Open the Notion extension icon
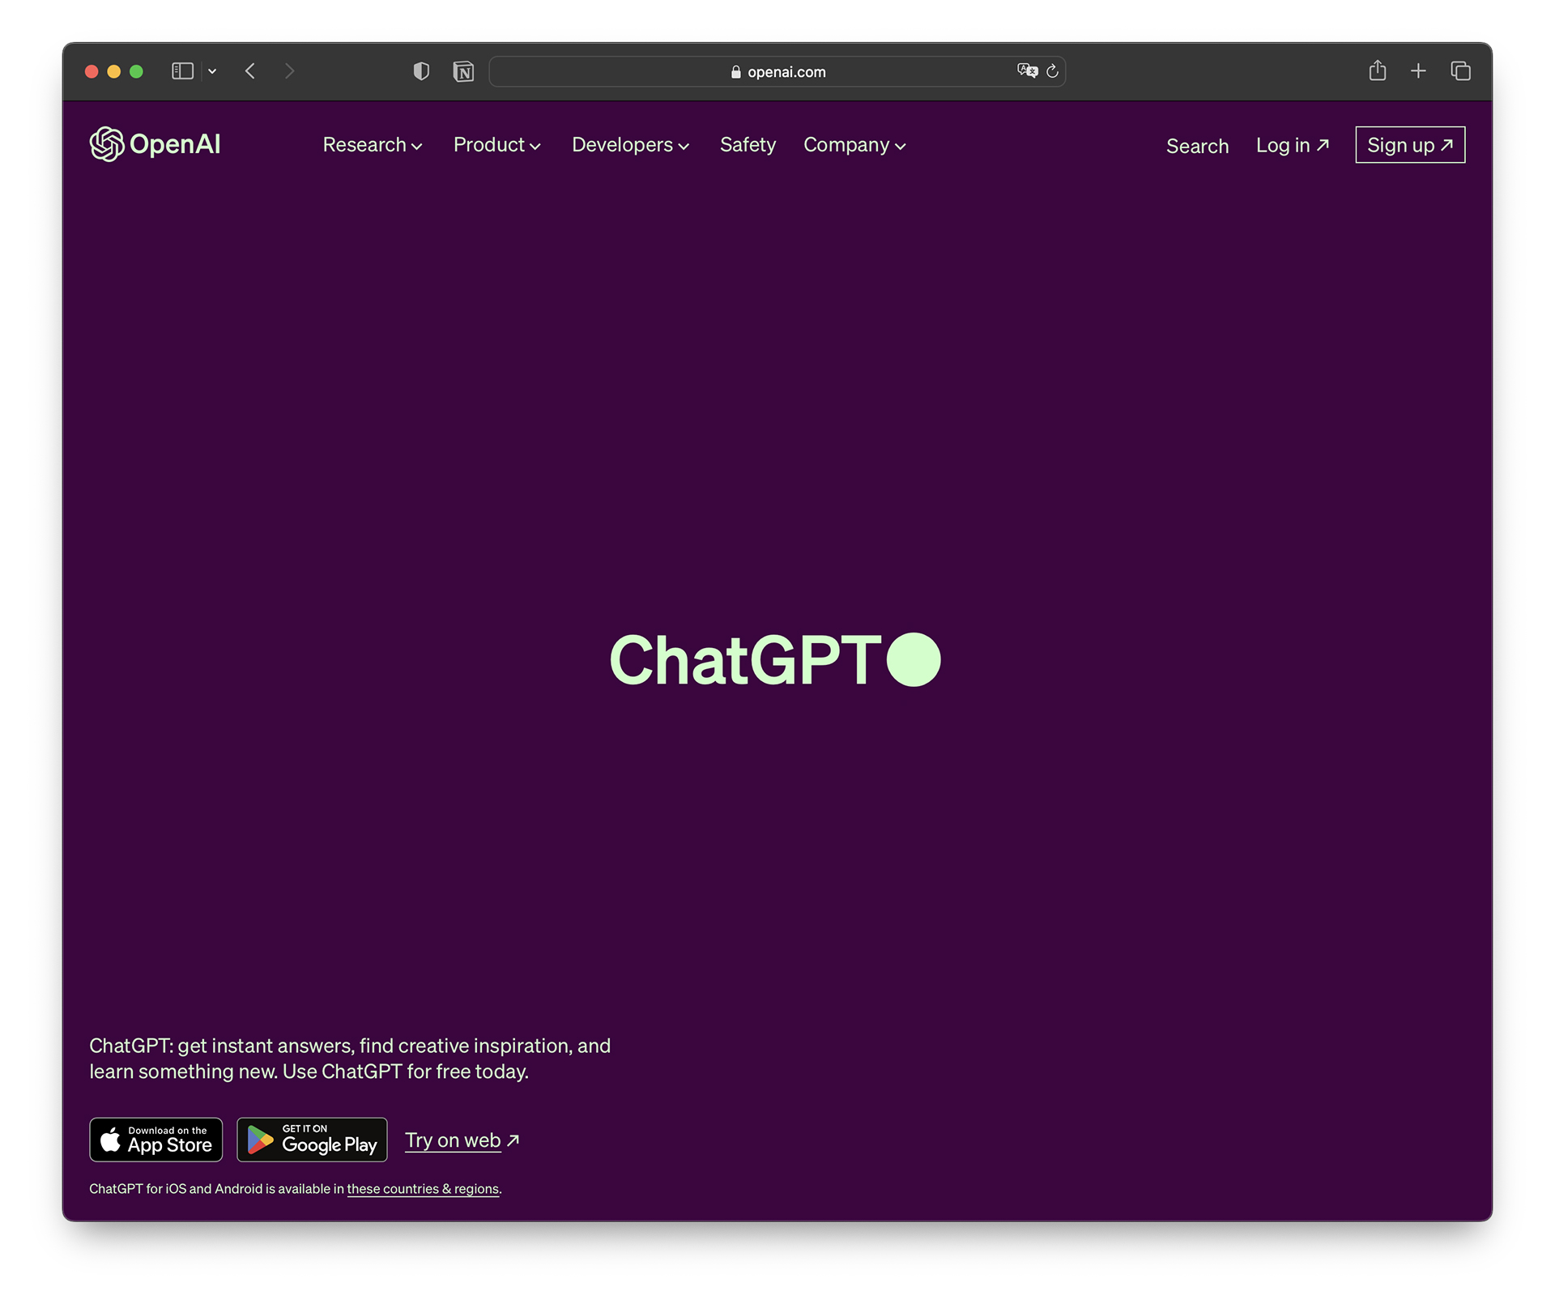This screenshot has height=1304, width=1555. pos(463,71)
